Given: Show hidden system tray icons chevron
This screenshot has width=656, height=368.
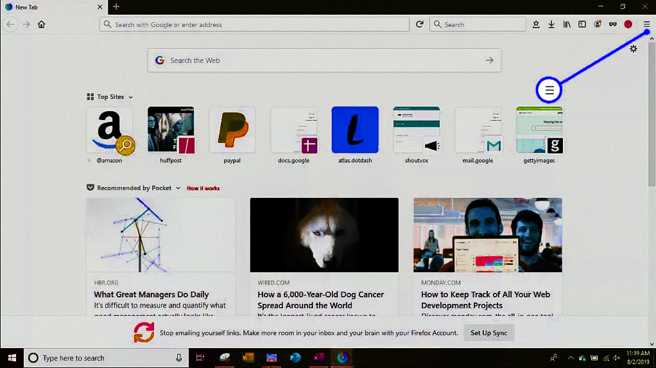Looking at the screenshot, I should pos(571,358).
